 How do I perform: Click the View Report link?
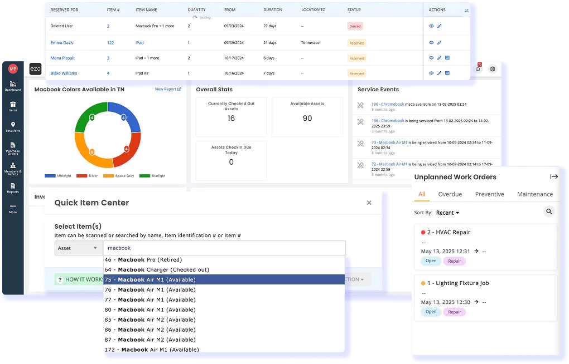[167, 89]
